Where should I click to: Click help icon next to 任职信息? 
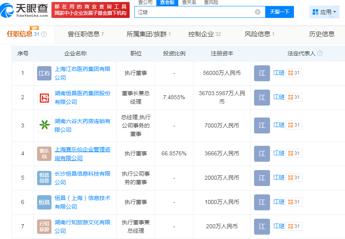coord(44,34)
